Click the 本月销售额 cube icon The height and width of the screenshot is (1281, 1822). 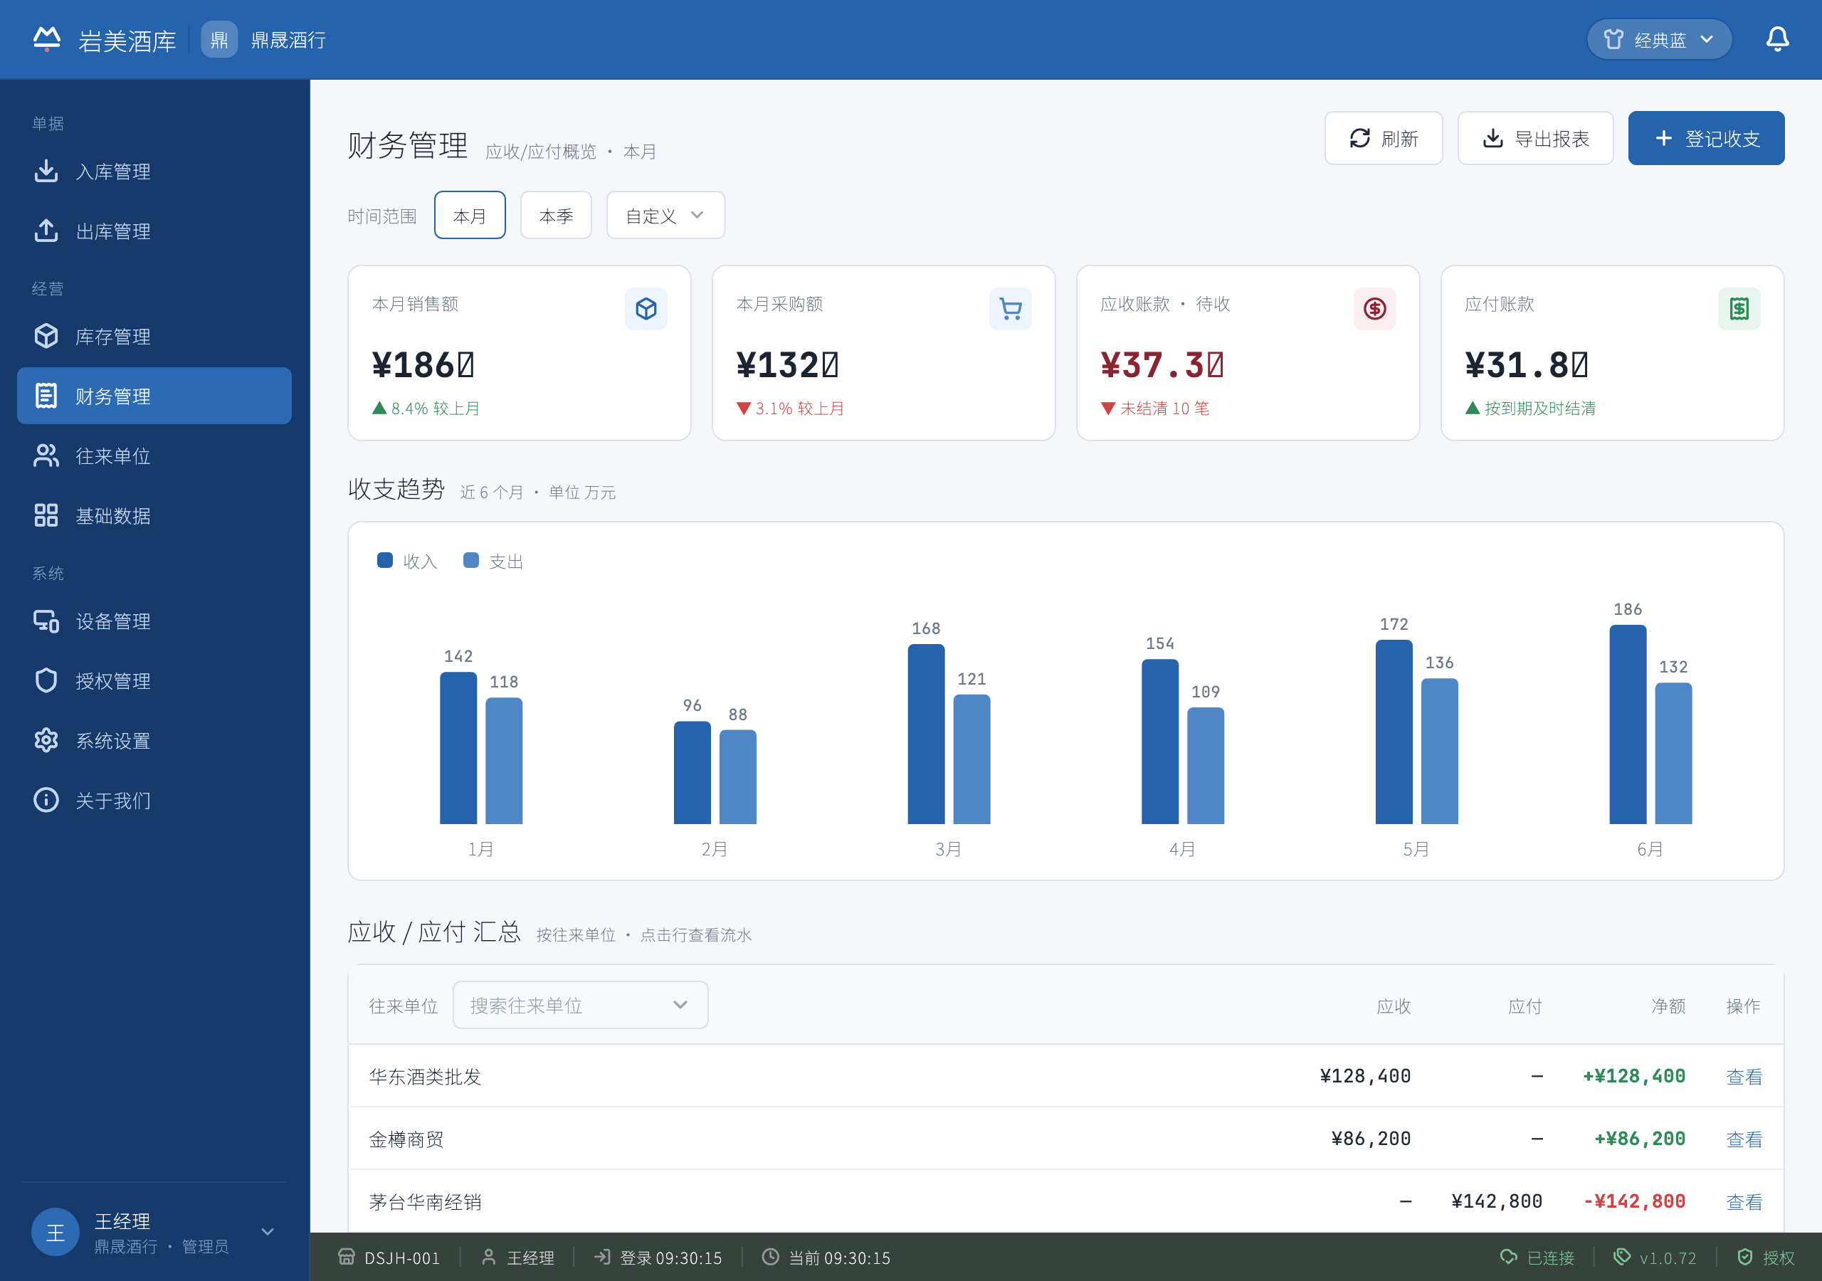point(646,309)
